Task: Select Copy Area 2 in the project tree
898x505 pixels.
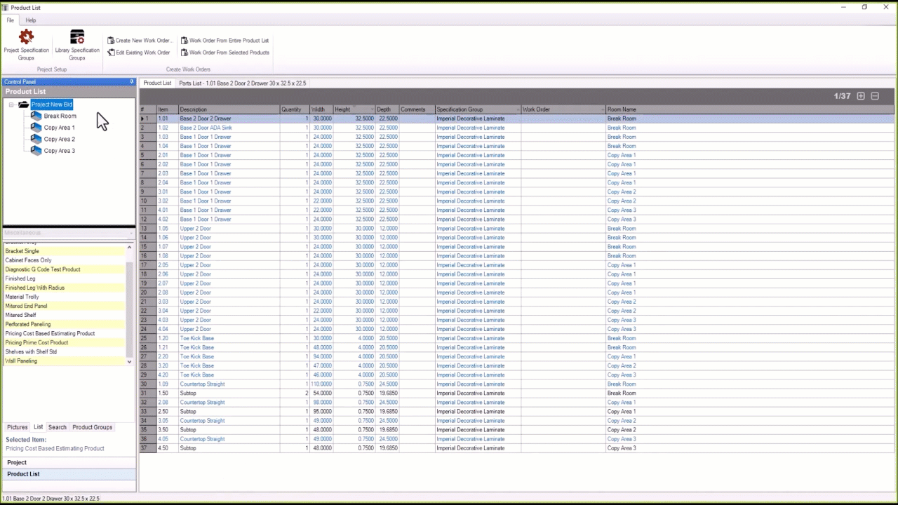Action: coord(60,139)
